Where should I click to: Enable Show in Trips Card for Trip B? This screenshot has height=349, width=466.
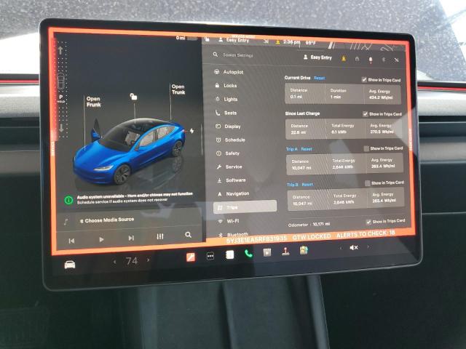tap(367, 183)
